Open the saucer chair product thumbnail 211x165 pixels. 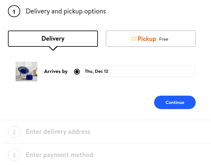point(26,71)
